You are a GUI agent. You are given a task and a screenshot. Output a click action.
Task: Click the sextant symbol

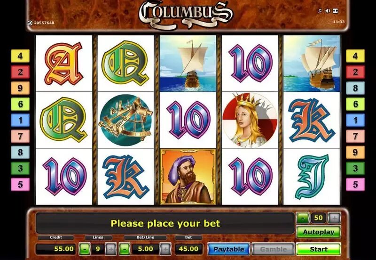[125, 120]
